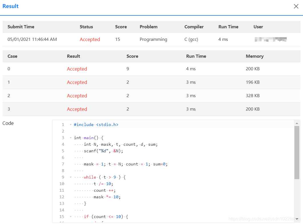Click the Accepted result for case 1
The image size is (303, 224).
point(77,82)
